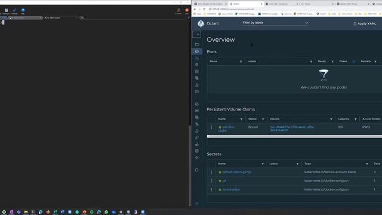Switch to the GitHub browser tab

(x=353, y=4)
